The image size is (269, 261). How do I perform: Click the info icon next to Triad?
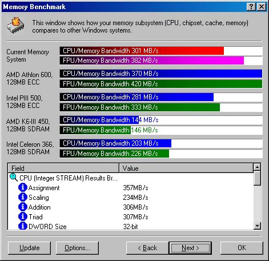pyautogui.click(x=23, y=216)
